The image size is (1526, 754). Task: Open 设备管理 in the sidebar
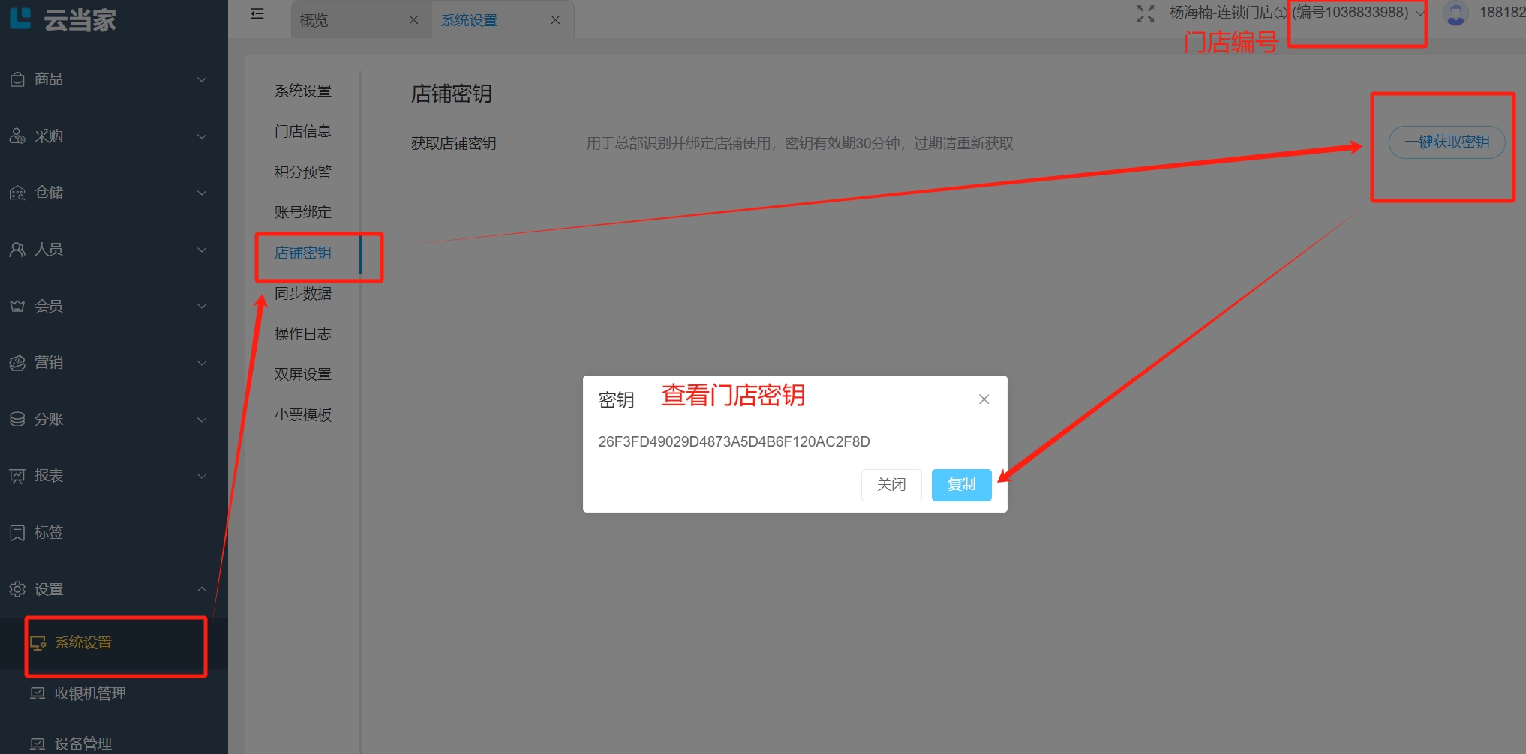point(83,744)
